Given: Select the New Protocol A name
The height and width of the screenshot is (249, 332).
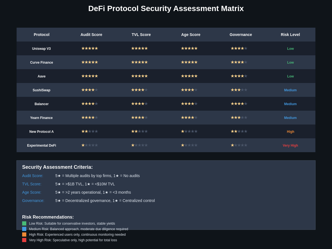Looking at the screenshot, I should point(41,132).
